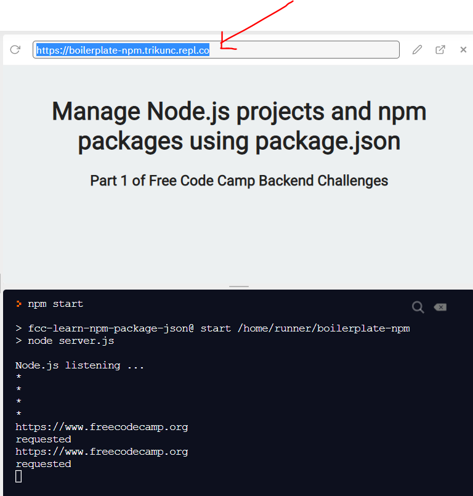Clear the console using the backspace icon
Image resolution: width=473 pixels, height=496 pixels.
click(x=440, y=307)
